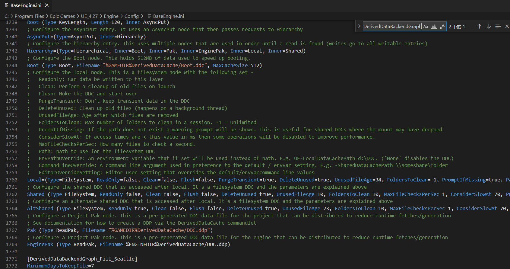
Task: Click the Shared key on line 1762
Action: (36, 194)
